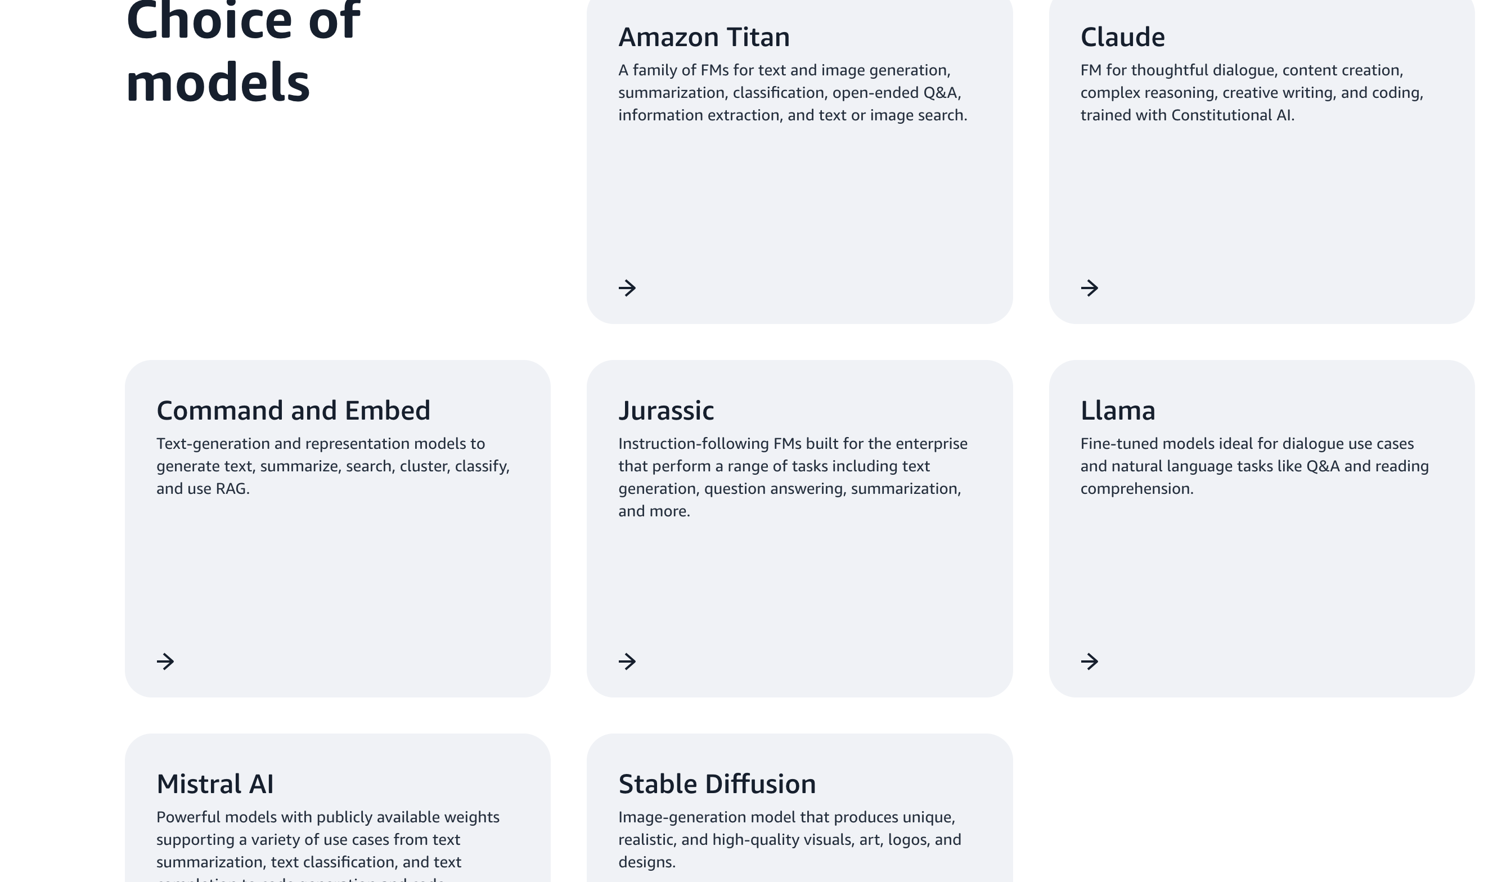Click the arrow icon on Claude card

pos(1089,288)
